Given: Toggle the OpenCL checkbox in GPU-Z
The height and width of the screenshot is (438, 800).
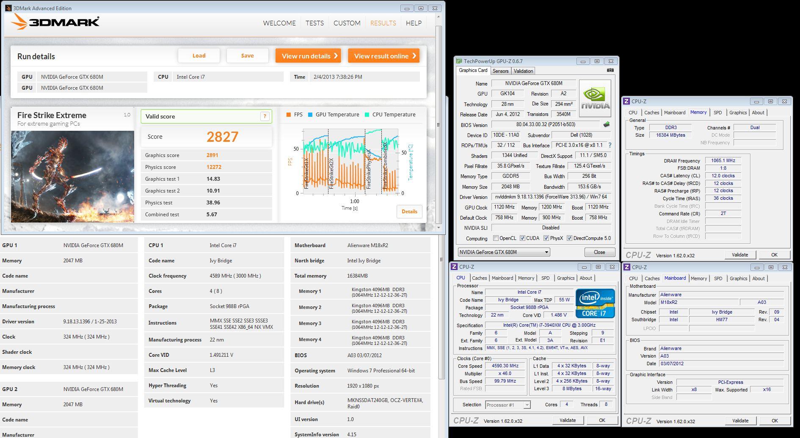Looking at the screenshot, I should coord(495,238).
